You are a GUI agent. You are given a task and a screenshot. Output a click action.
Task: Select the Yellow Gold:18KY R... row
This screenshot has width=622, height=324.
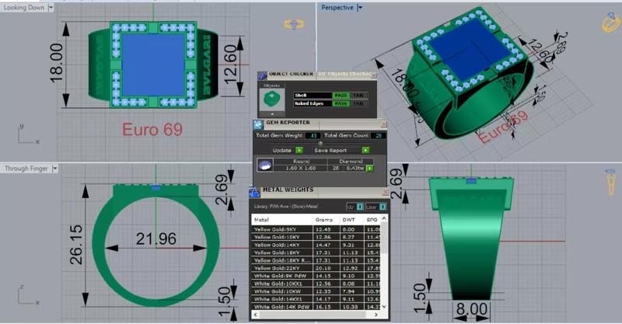(316, 260)
